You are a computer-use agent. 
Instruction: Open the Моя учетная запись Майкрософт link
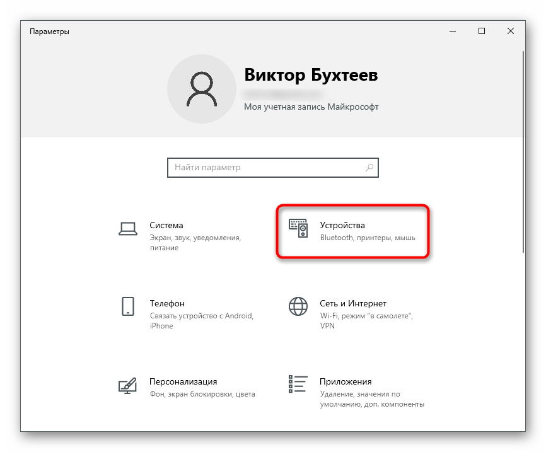311,107
